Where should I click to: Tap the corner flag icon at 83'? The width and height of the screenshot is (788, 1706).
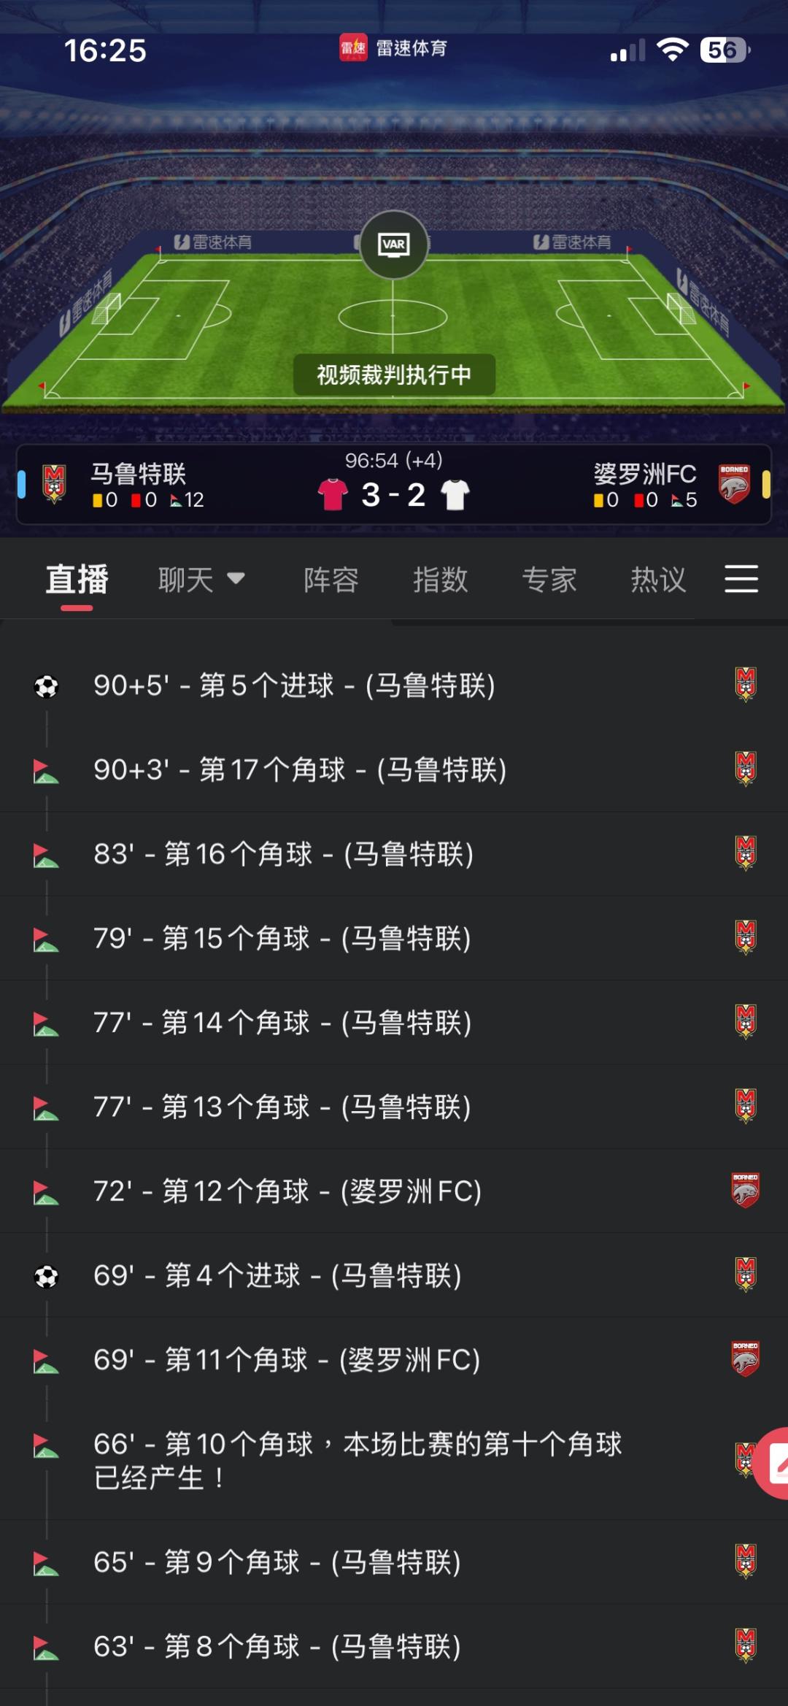pyautogui.click(x=45, y=855)
